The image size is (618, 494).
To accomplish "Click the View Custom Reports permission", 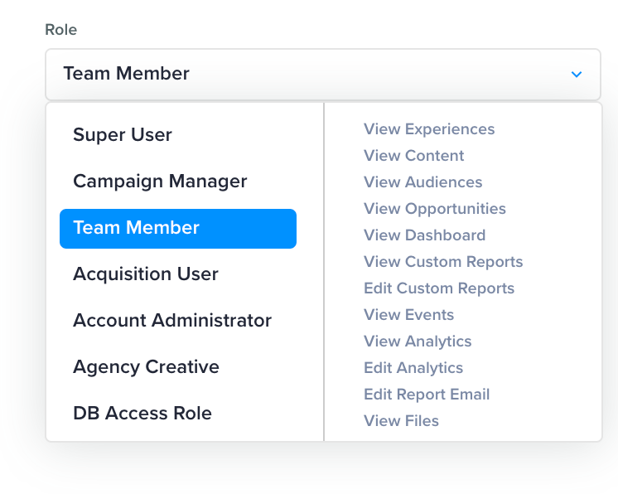I will point(443,262).
